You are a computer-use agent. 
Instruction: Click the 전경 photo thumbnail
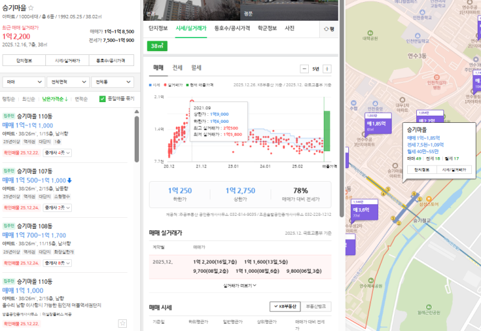[192, 10]
